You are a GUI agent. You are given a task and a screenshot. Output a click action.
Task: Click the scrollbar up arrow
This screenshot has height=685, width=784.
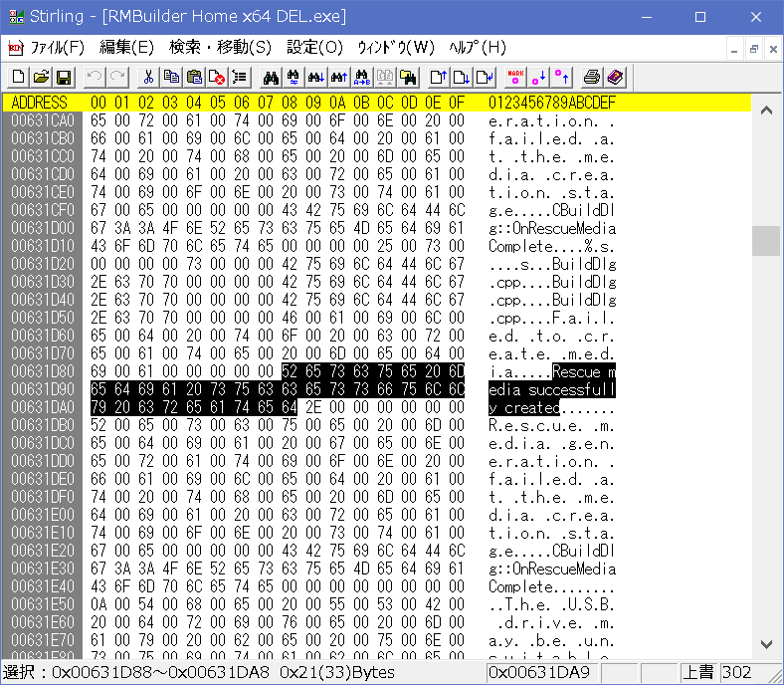click(766, 111)
